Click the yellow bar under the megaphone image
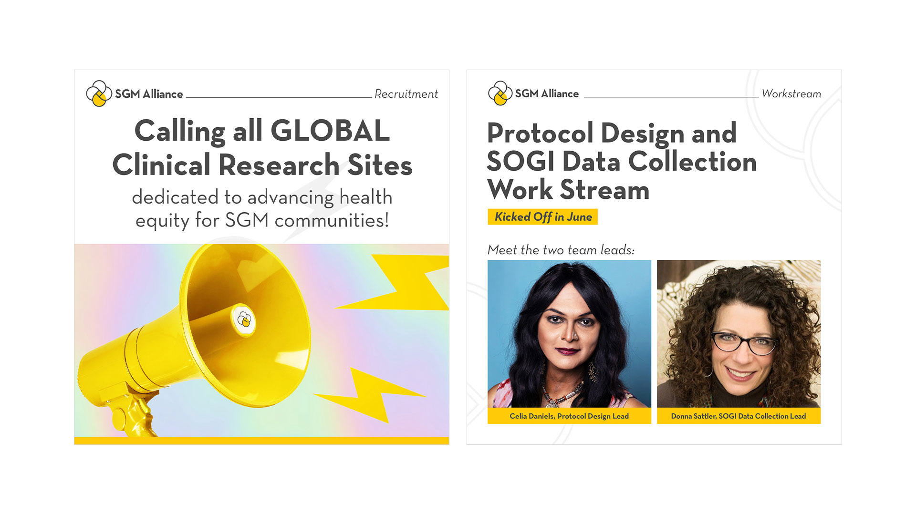Image resolution: width=916 pixels, height=515 pixels. tap(261, 441)
